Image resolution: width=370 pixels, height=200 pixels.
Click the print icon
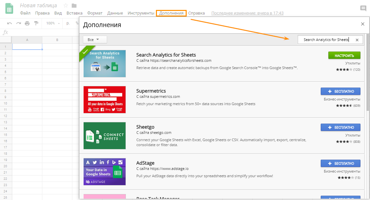(x=27, y=23)
